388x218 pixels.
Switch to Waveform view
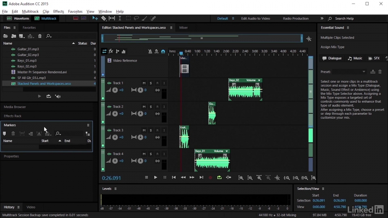click(x=18, y=18)
